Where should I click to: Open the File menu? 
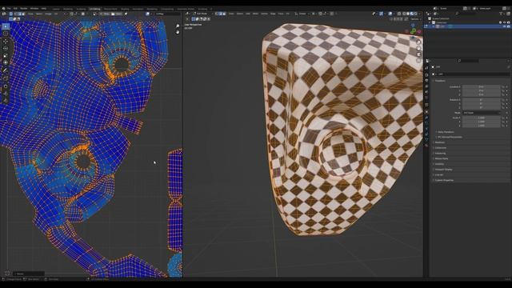(x=9, y=9)
